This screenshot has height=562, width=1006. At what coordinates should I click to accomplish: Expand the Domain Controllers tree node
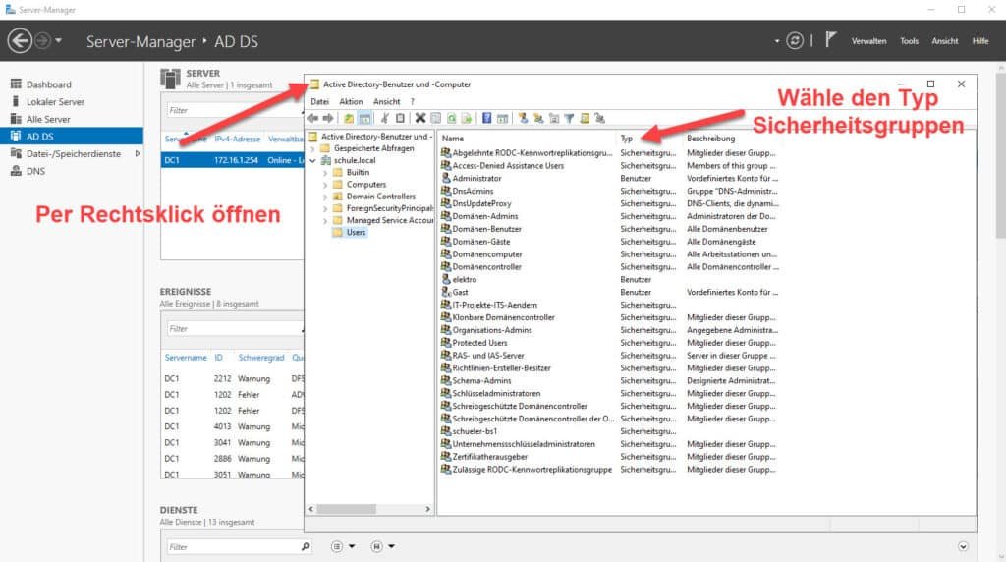tap(325, 197)
